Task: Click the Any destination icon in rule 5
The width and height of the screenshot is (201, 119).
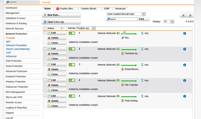Action: (x=142, y=96)
